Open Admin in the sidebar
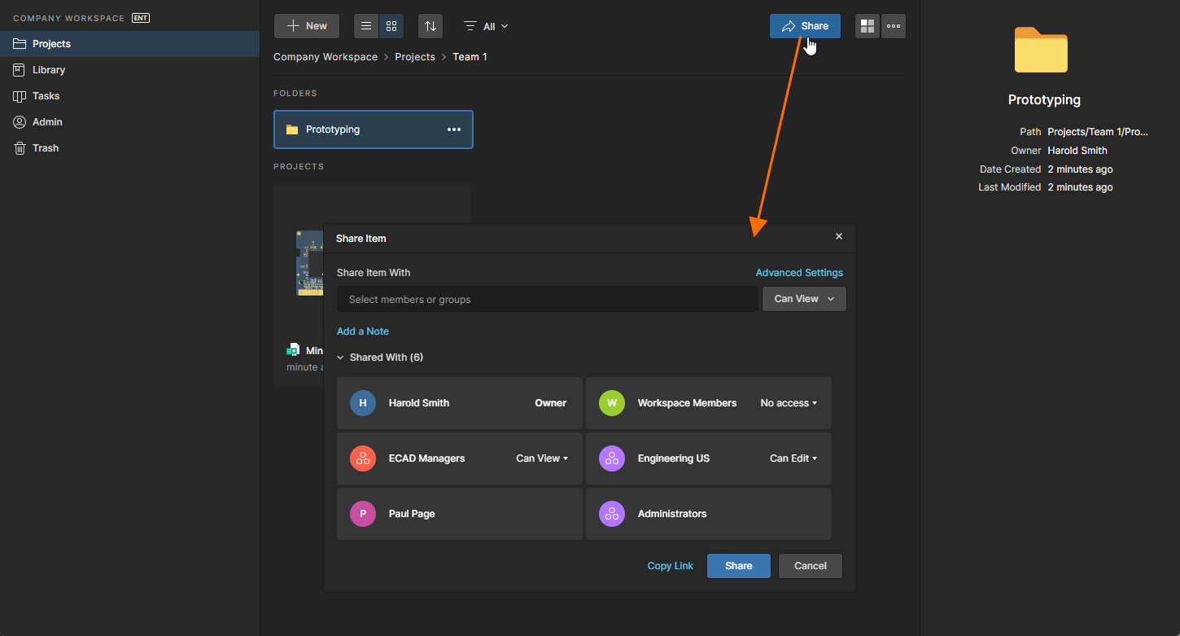1180x636 pixels. (x=129, y=122)
